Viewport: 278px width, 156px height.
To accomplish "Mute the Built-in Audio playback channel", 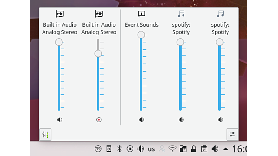I will coord(60,119).
